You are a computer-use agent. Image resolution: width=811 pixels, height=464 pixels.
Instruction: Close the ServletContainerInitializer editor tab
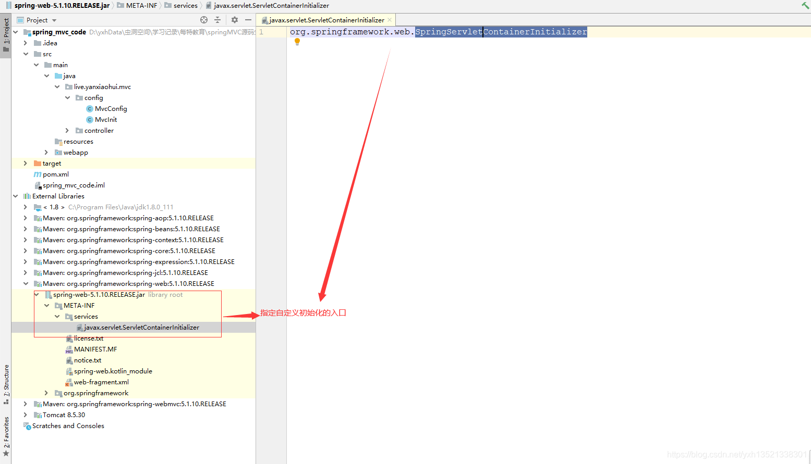pyautogui.click(x=389, y=19)
